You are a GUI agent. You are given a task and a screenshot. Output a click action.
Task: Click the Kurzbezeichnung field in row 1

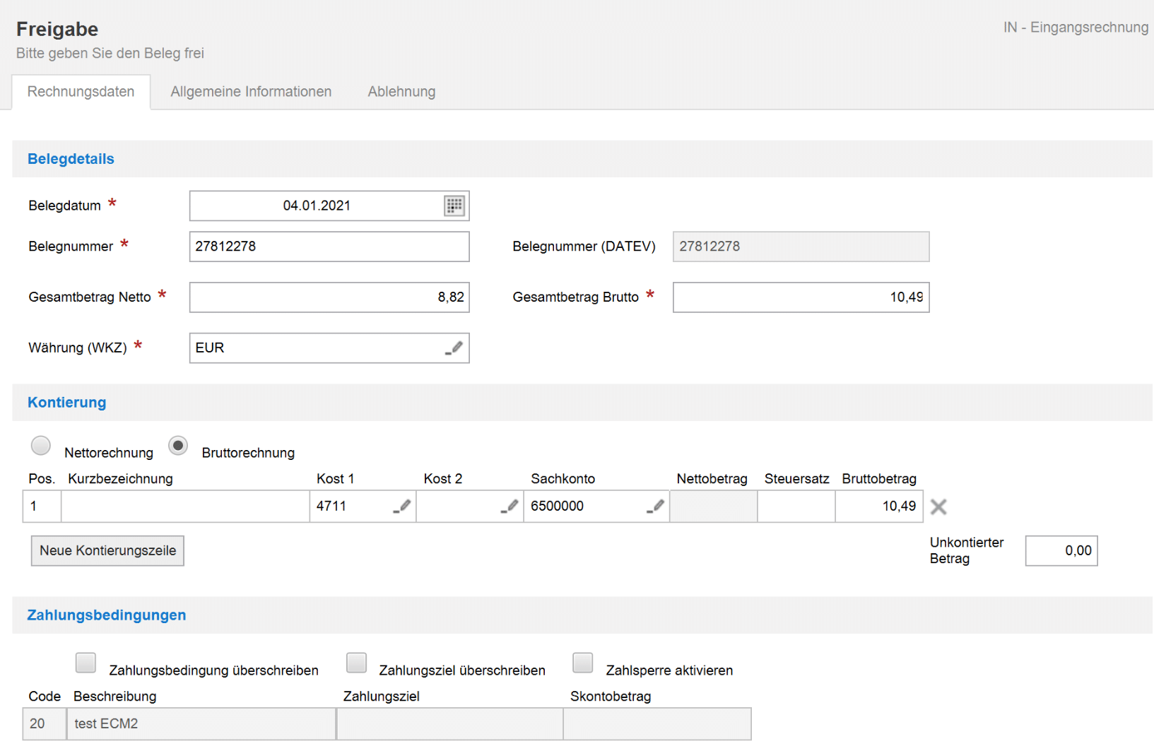tap(185, 507)
